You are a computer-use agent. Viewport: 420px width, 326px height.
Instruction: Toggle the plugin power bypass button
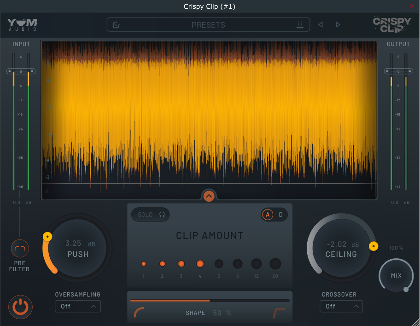20,307
